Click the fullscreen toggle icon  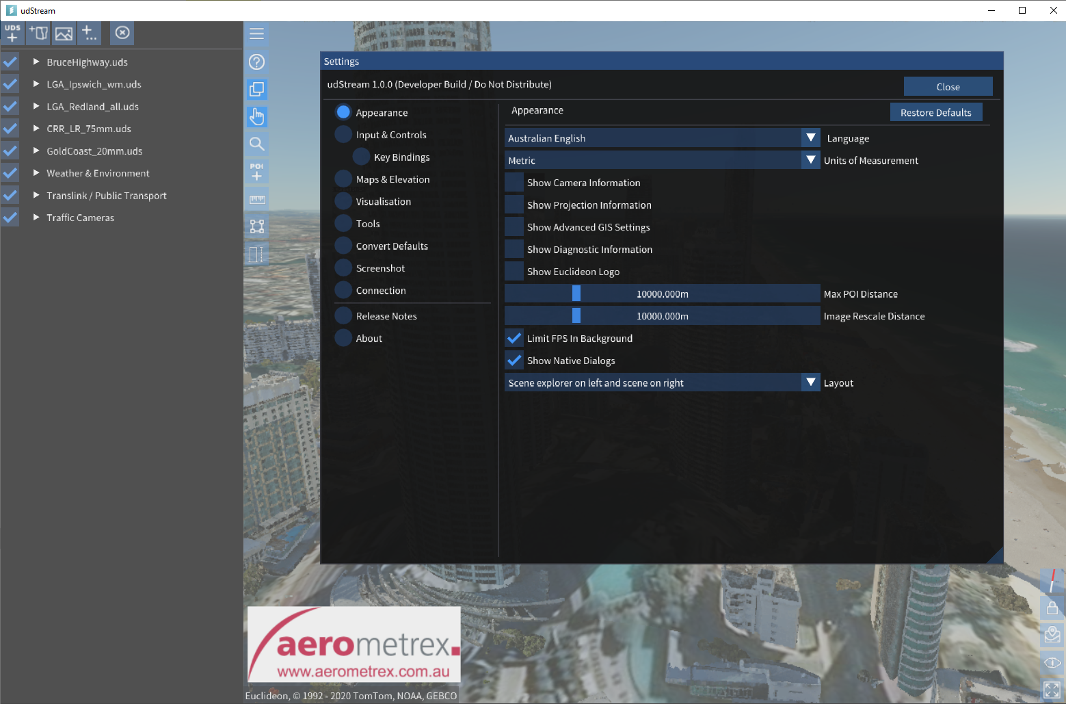(x=1052, y=690)
